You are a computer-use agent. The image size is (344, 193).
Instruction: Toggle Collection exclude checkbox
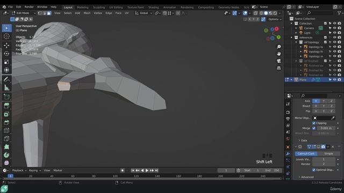pos(325,24)
